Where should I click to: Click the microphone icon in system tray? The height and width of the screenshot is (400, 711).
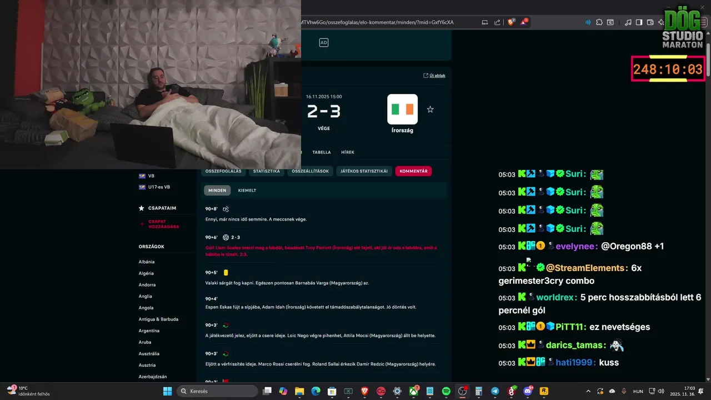[x=624, y=391]
